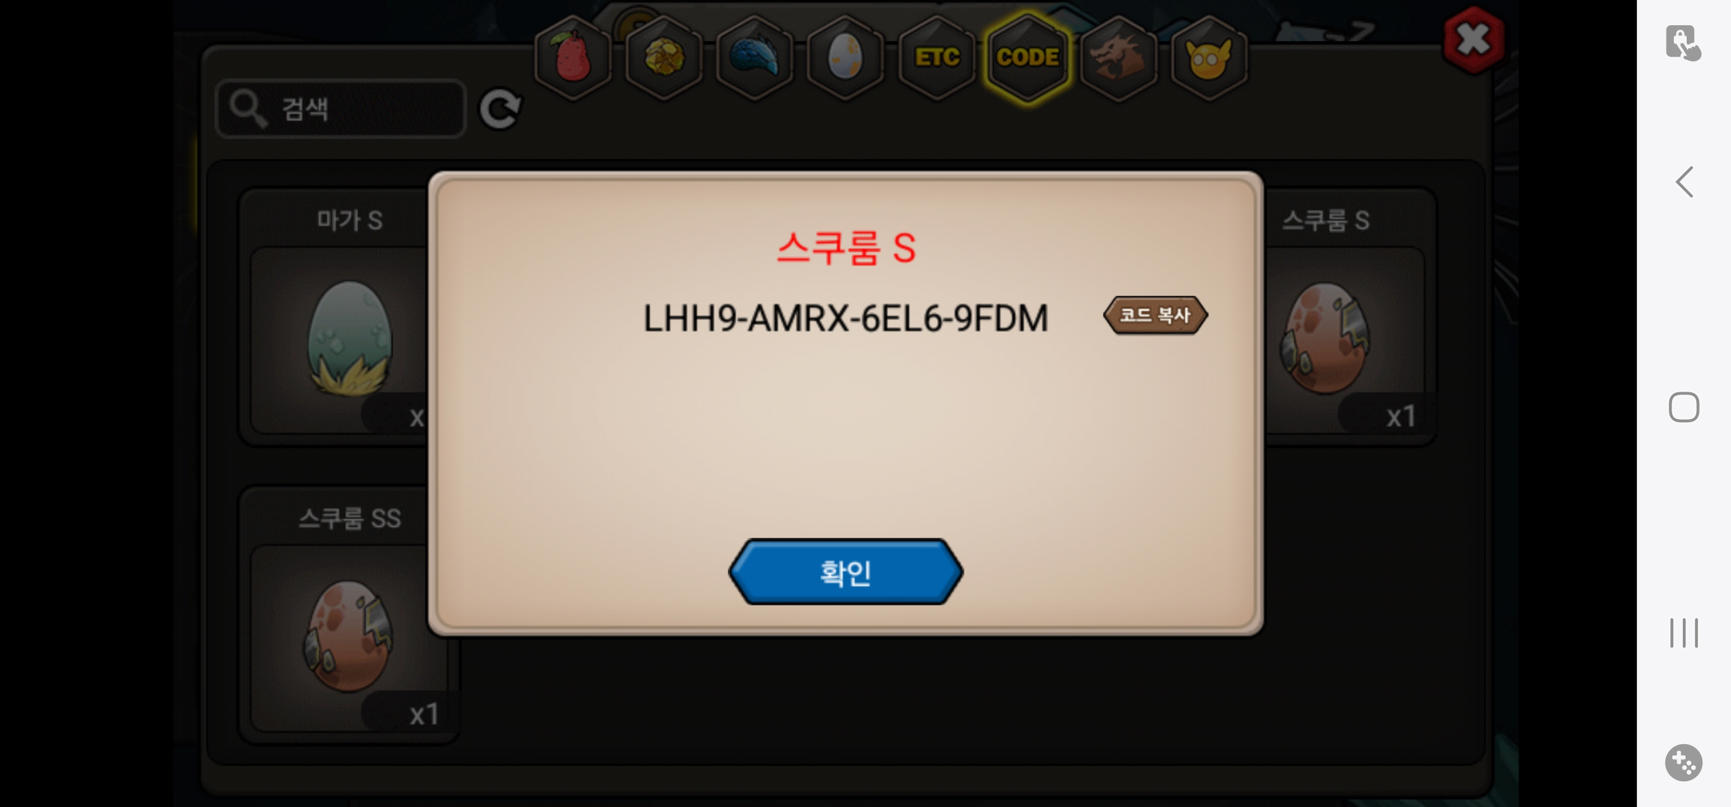Select the egg category icon
1731x807 pixels.
coord(845,58)
